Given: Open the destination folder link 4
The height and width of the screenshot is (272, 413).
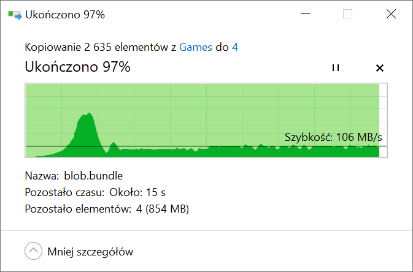Looking at the screenshot, I should point(234,47).
